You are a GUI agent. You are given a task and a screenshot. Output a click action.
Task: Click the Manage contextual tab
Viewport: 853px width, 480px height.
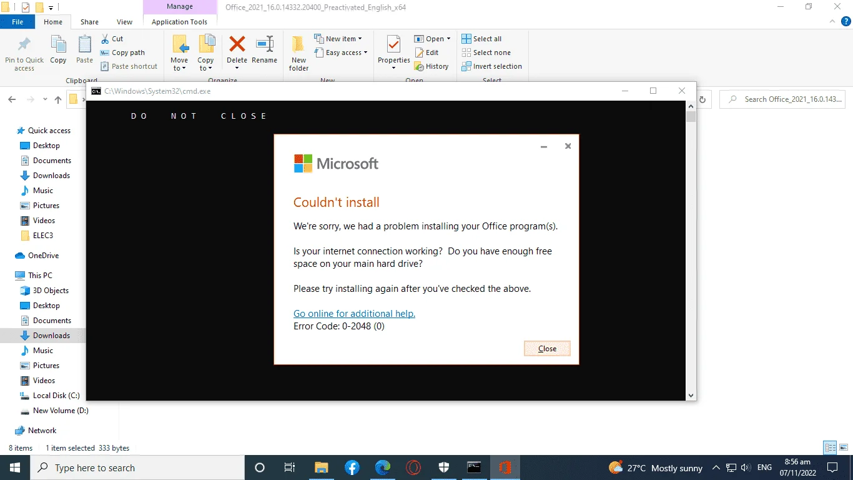(179, 7)
